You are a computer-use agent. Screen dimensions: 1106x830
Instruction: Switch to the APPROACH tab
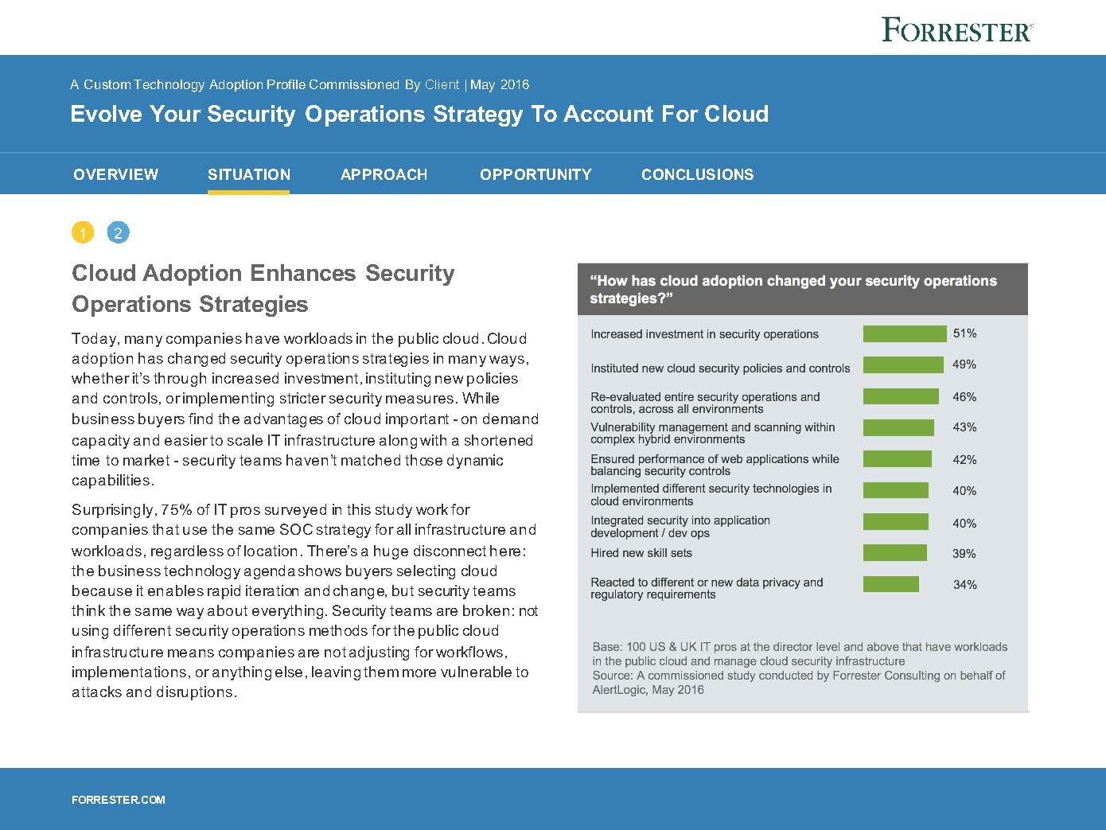tap(384, 174)
